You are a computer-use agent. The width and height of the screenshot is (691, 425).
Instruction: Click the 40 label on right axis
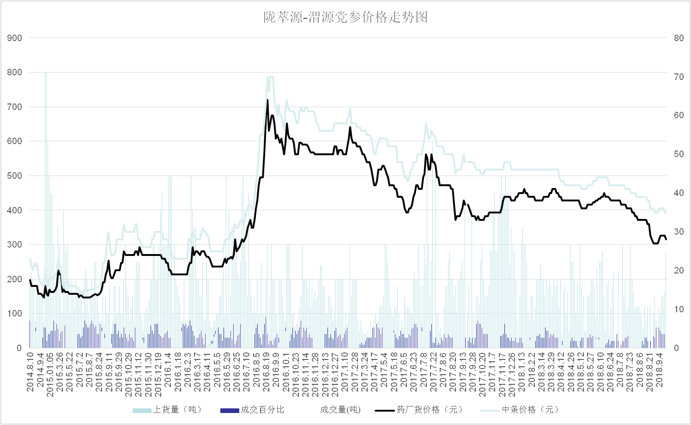click(x=679, y=193)
